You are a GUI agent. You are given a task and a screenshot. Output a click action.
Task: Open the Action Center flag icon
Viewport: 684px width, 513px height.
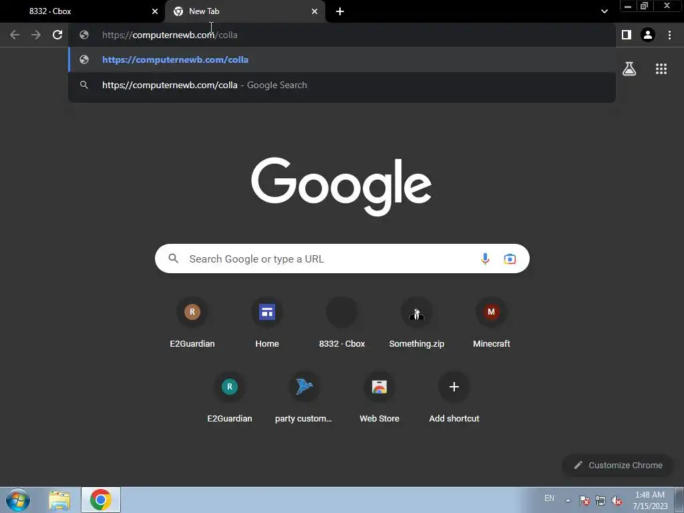(584, 500)
